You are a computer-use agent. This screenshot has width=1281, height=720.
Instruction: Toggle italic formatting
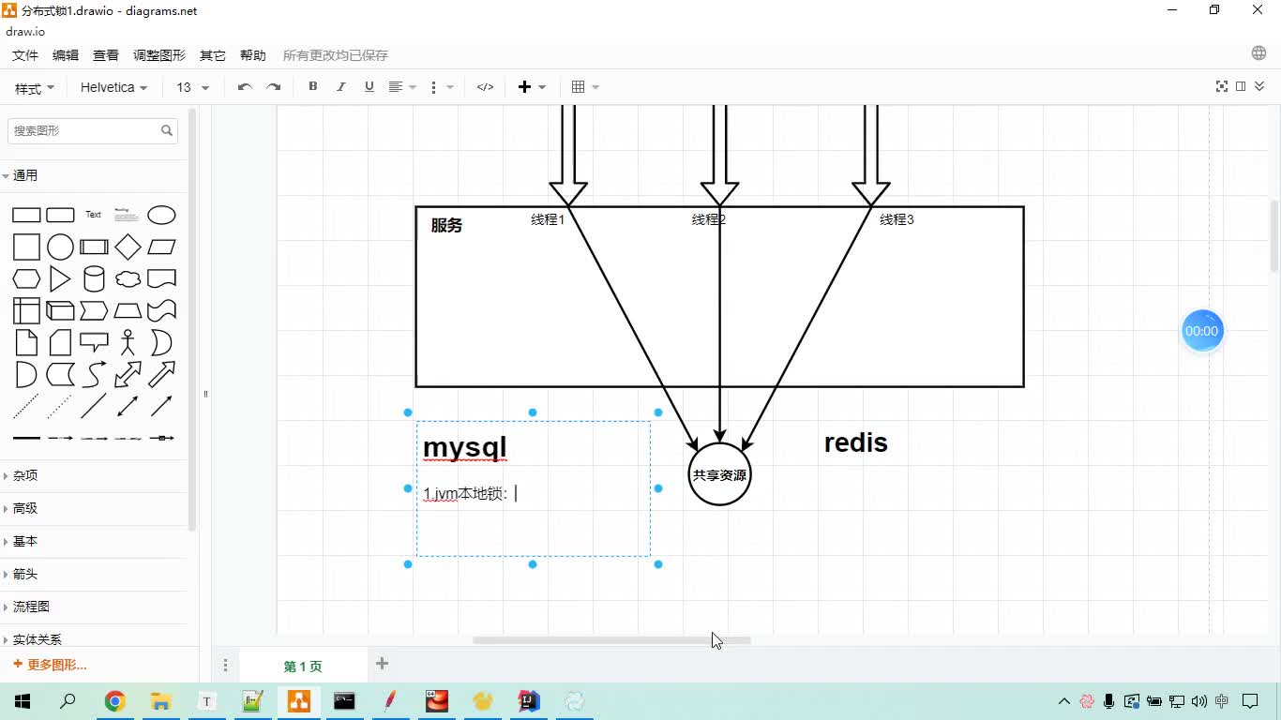point(341,86)
